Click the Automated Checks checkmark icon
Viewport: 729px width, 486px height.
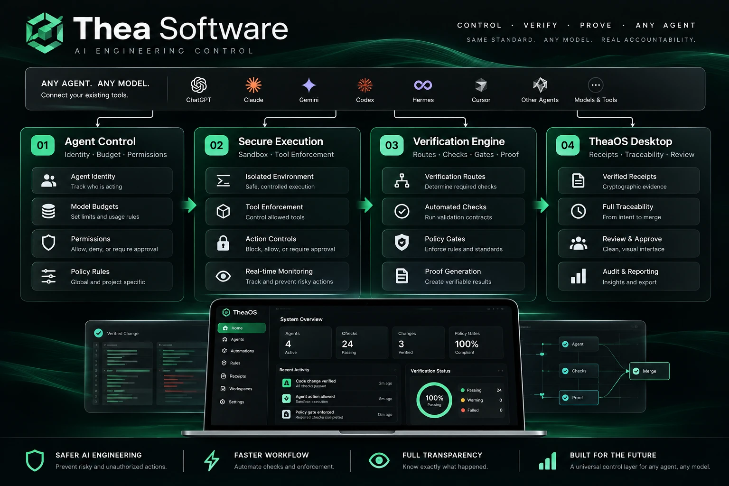(402, 211)
